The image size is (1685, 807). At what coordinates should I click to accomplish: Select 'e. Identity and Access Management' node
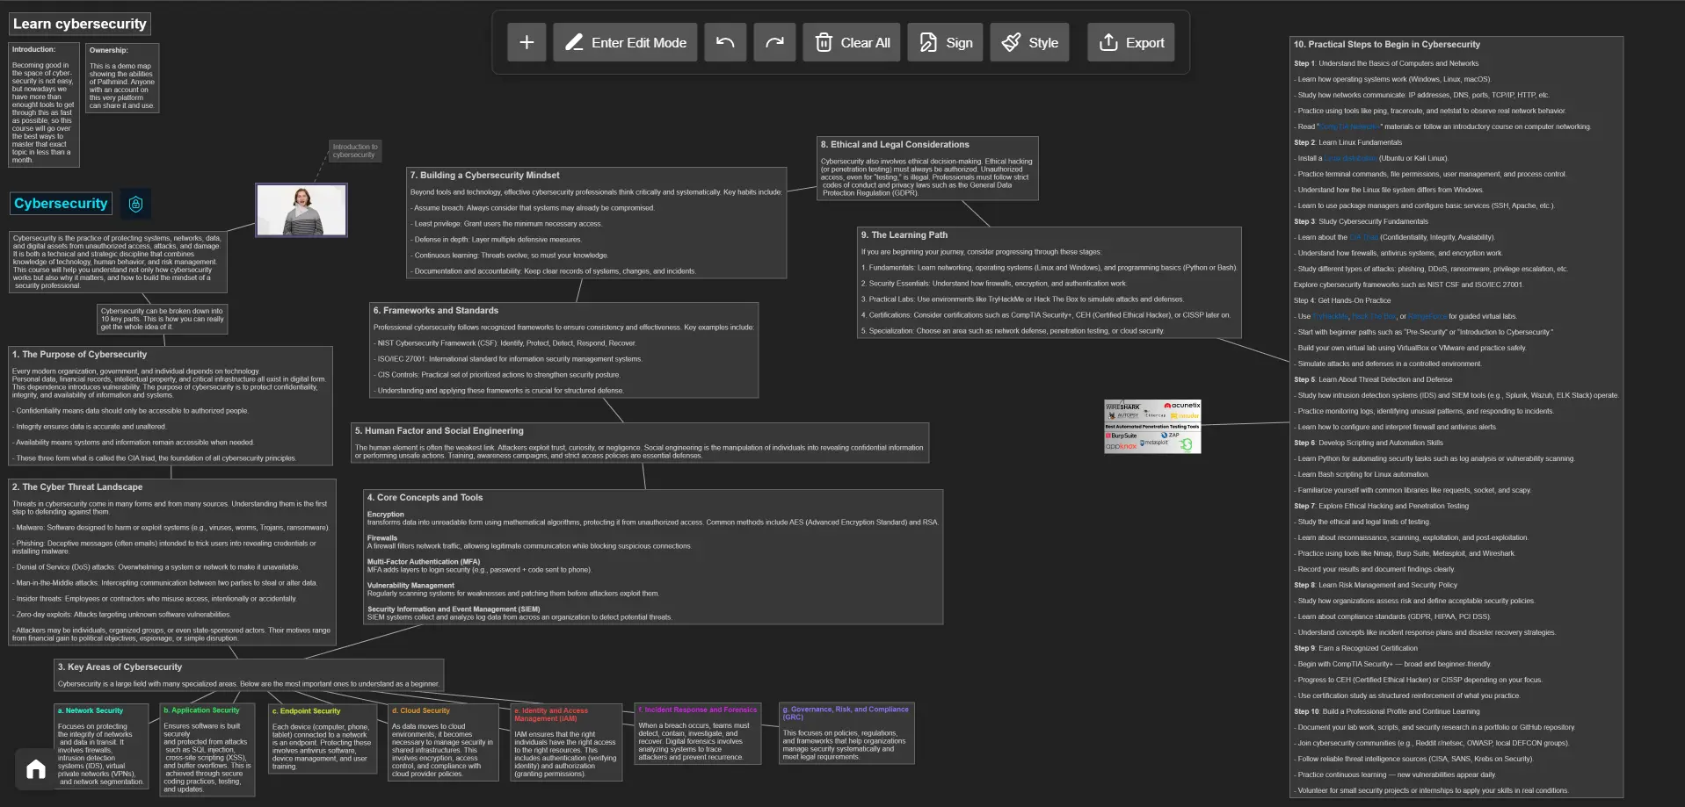[567, 742]
